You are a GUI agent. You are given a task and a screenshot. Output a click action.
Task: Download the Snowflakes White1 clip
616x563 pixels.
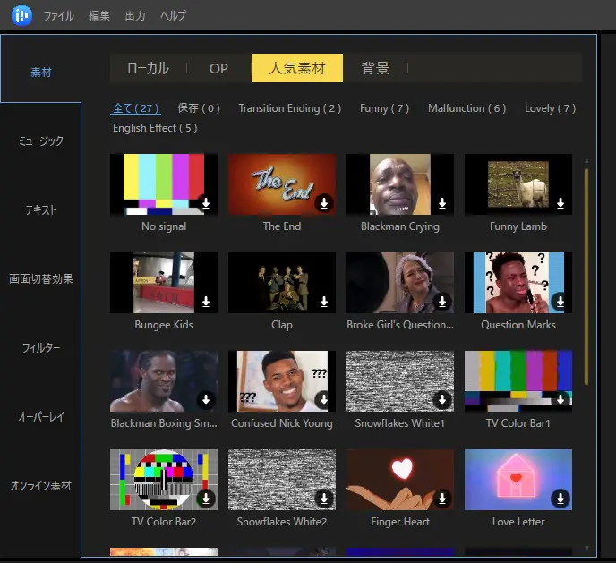[442, 400]
